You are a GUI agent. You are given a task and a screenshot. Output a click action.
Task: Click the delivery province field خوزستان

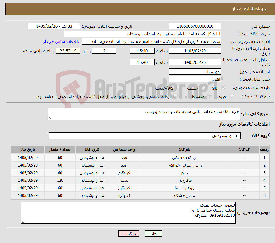195,72
